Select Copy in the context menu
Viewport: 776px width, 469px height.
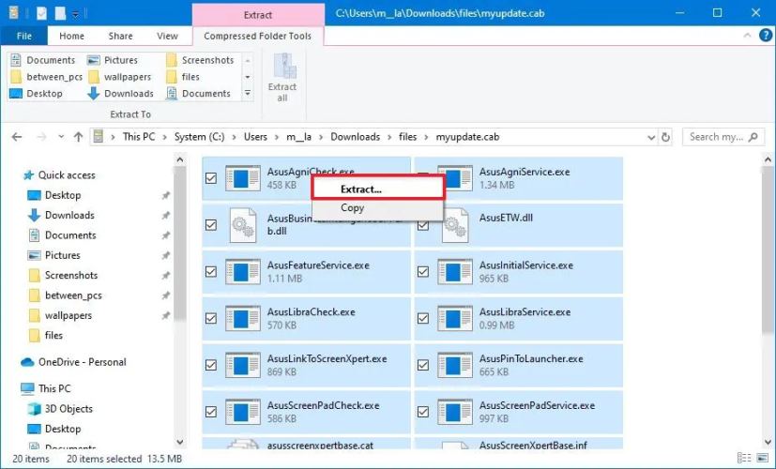pyautogui.click(x=353, y=208)
